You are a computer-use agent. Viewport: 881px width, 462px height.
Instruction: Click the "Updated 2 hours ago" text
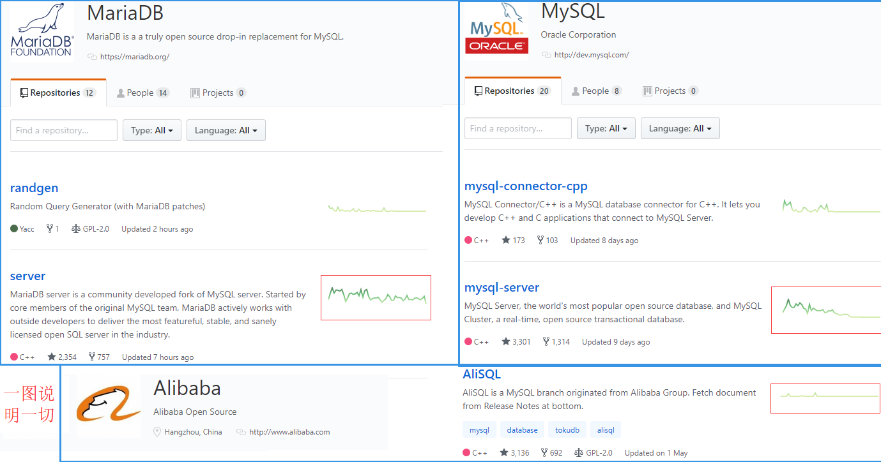pyautogui.click(x=157, y=229)
